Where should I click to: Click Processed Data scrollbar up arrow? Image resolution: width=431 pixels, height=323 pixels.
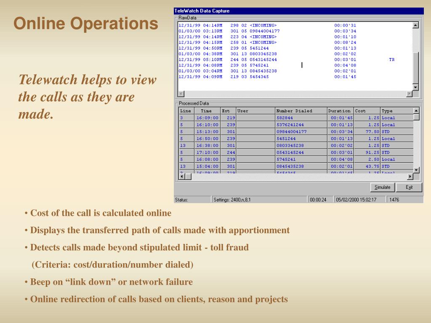pos(416,111)
